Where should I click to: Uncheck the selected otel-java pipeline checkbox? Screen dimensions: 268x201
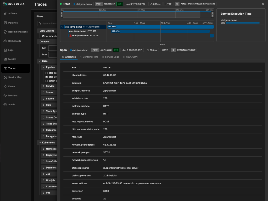(x=47, y=77)
